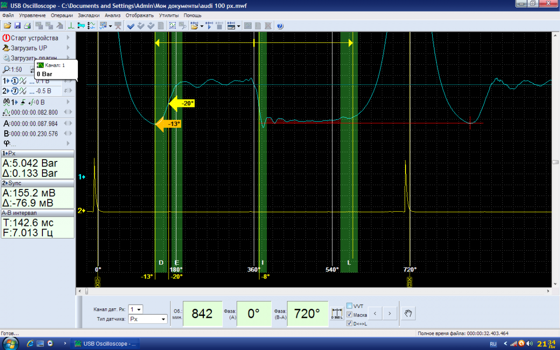The image size is (560, 350).
Task: Click the red X waveform delete icon
Action: [118, 26]
